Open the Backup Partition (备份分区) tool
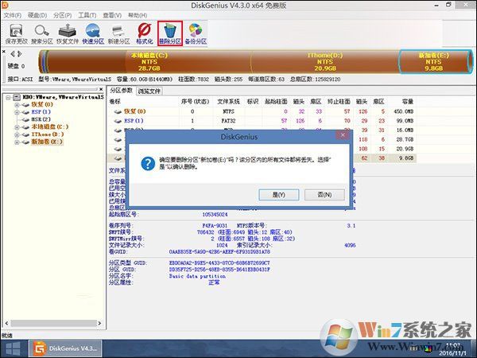 pos(196,32)
